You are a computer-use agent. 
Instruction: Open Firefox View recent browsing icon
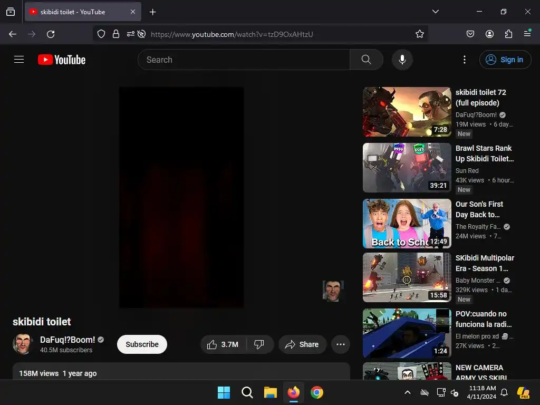coord(11,12)
